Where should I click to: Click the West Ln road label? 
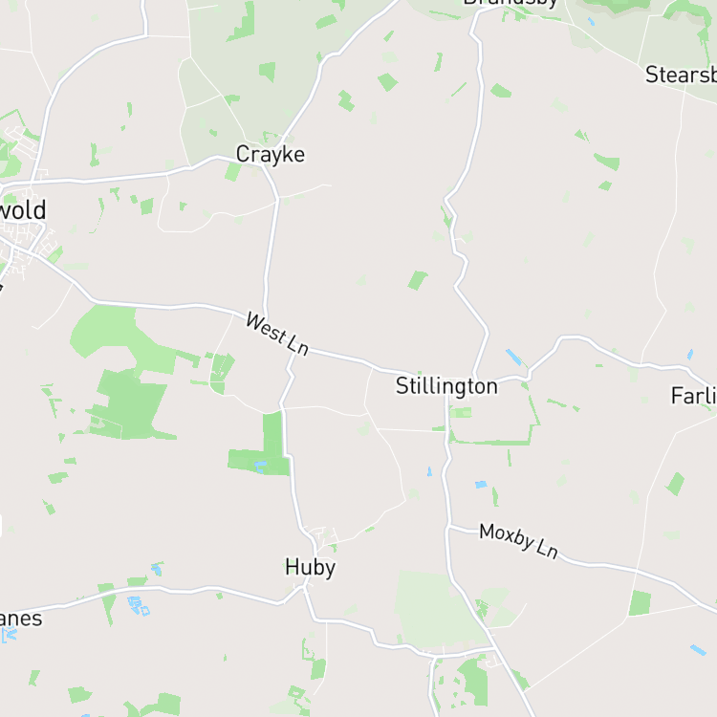(277, 334)
